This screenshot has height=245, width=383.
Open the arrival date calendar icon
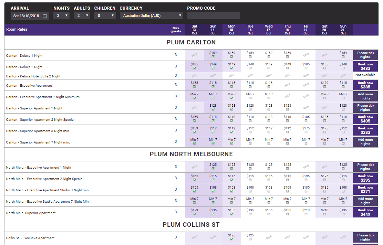coord(45,16)
